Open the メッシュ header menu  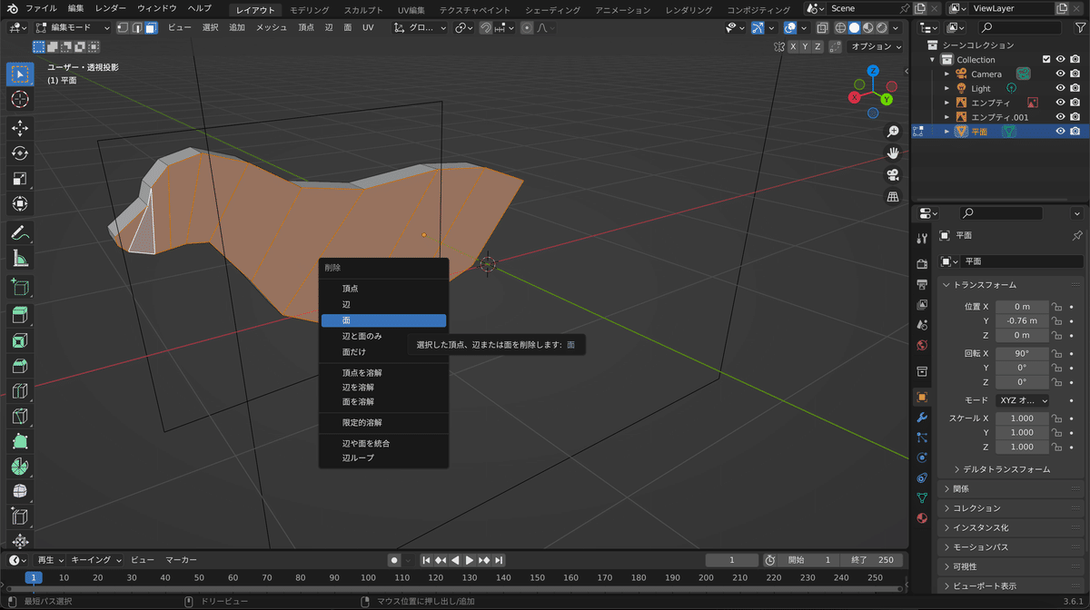click(x=272, y=27)
